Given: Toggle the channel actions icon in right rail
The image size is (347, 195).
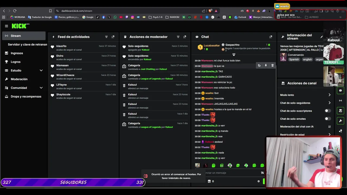Looking at the screenshot, I should click(x=340, y=110).
